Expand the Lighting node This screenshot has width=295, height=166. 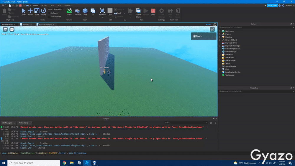point(220,37)
